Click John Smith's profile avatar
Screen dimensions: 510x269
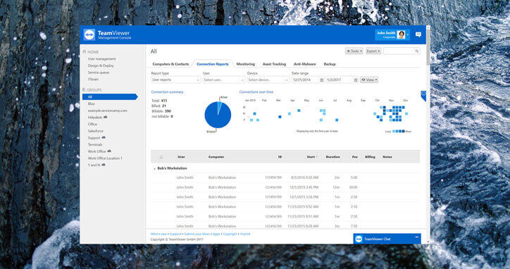click(x=401, y=35)
